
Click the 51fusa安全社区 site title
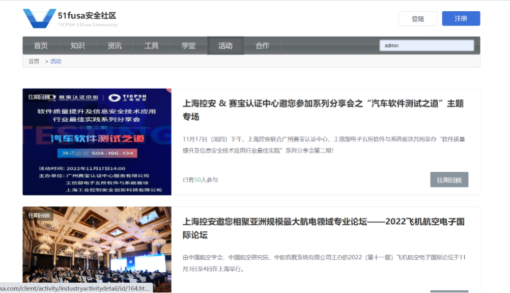point(87,15)
